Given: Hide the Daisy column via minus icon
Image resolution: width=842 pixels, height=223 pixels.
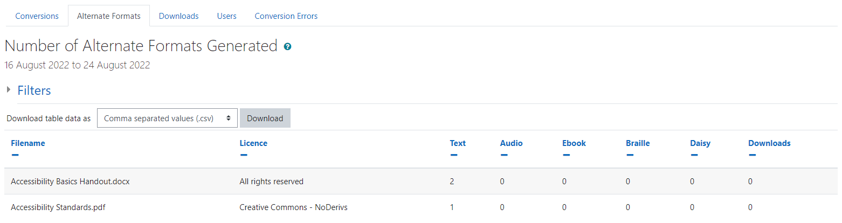Looking at the screenshot, I should tap(694, 155).
